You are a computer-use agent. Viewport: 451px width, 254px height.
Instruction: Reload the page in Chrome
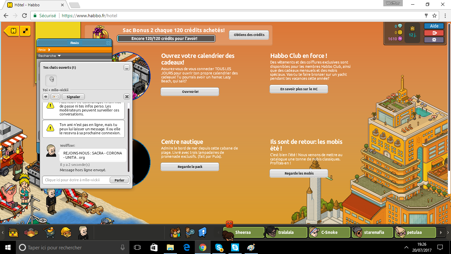click(24, 16)
